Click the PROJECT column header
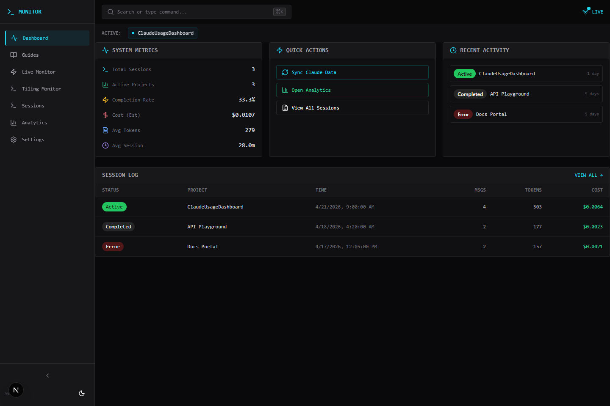This screenshot has width=610, height=406. (x=197, y=190)
